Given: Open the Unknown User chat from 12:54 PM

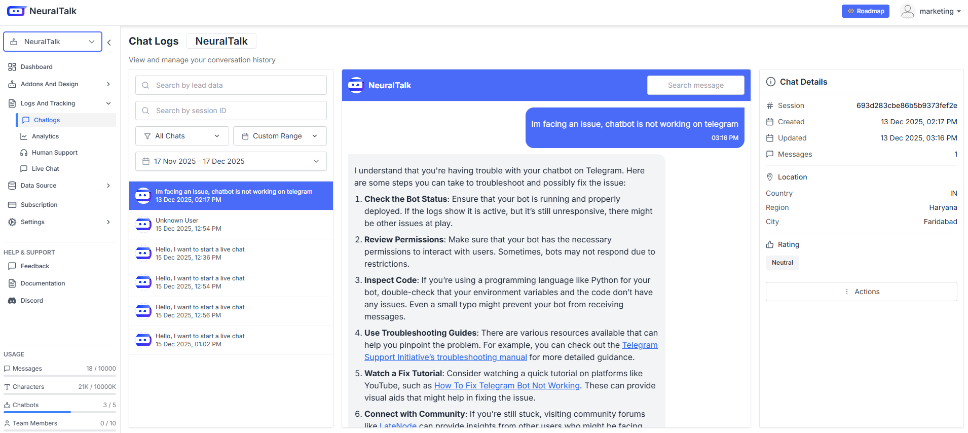Looking at the screenshot, I should tap(231, 225).
